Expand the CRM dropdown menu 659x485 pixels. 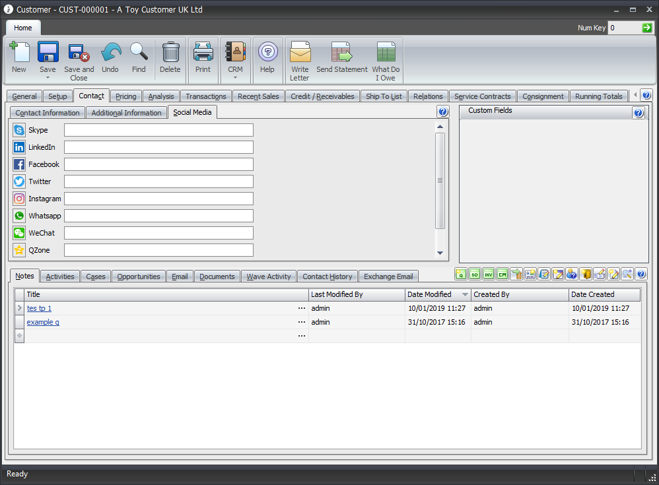click(x=235, y=78)
